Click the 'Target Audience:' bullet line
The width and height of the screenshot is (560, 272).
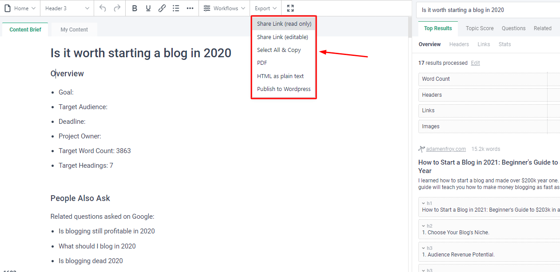[83, 107]
